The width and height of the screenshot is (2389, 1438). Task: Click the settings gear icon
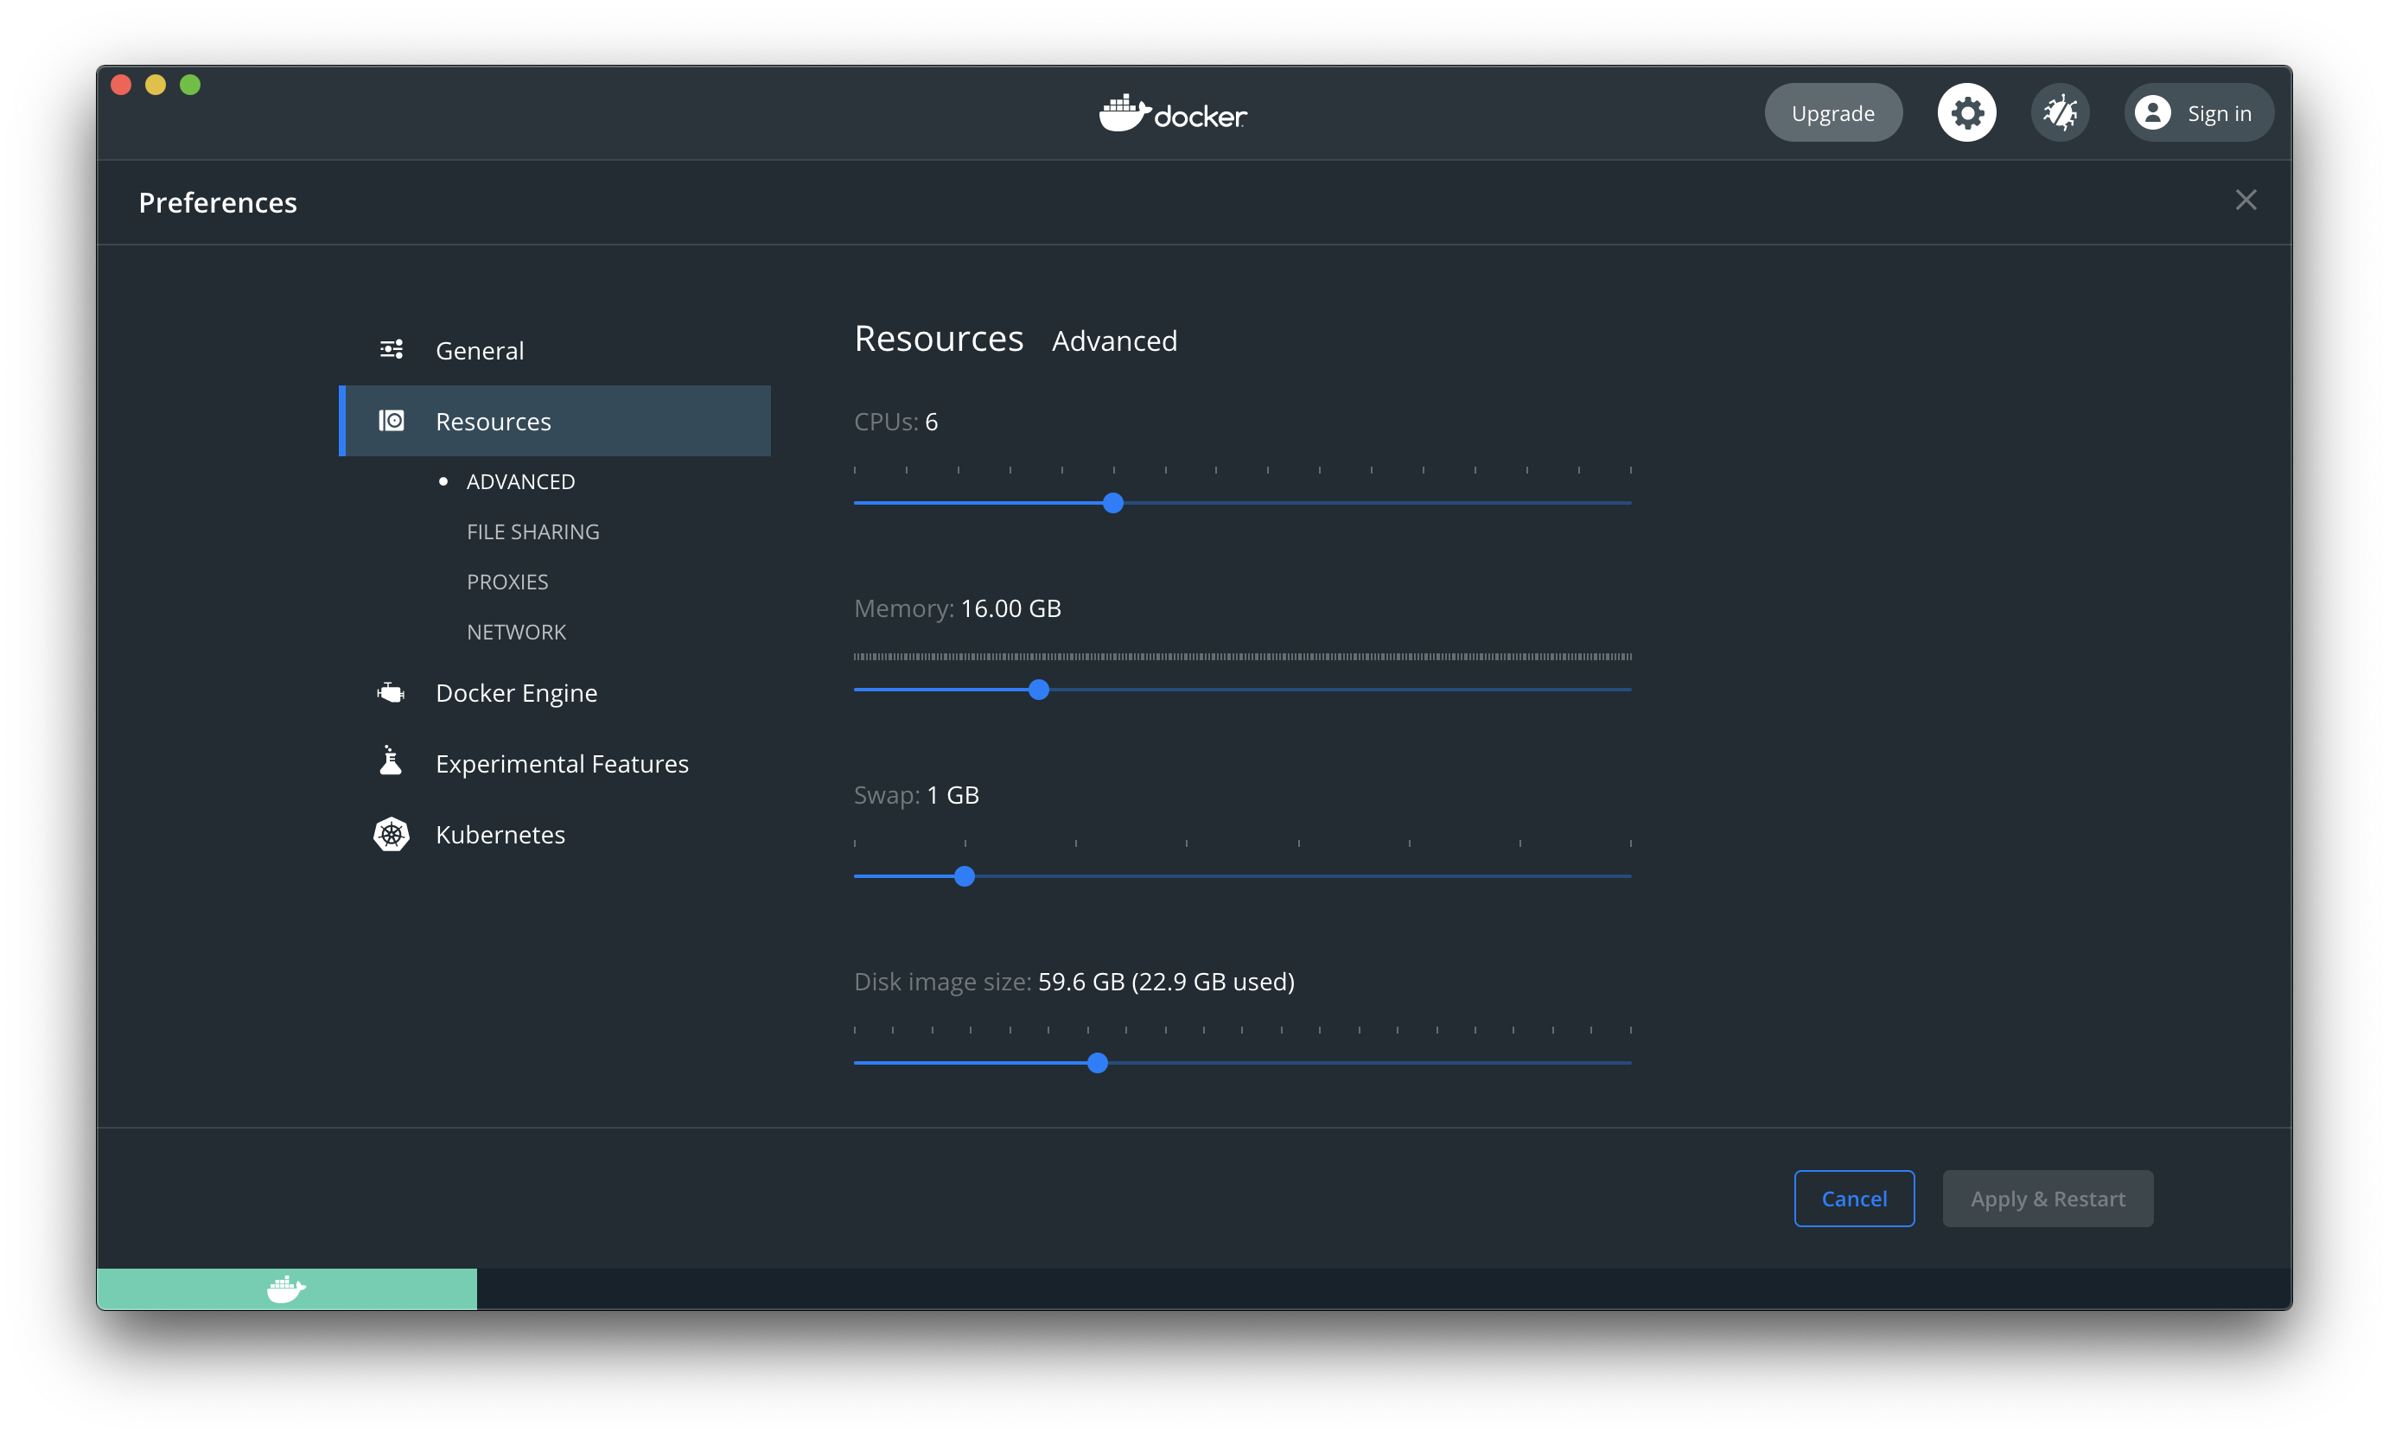[1966, 113]
